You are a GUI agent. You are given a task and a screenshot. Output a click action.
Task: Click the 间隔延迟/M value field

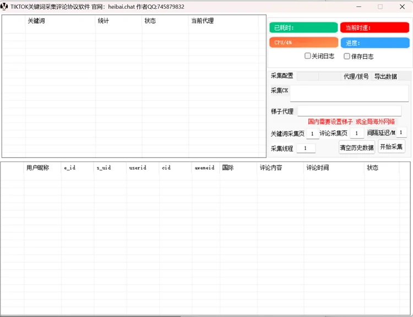(401, 132)
